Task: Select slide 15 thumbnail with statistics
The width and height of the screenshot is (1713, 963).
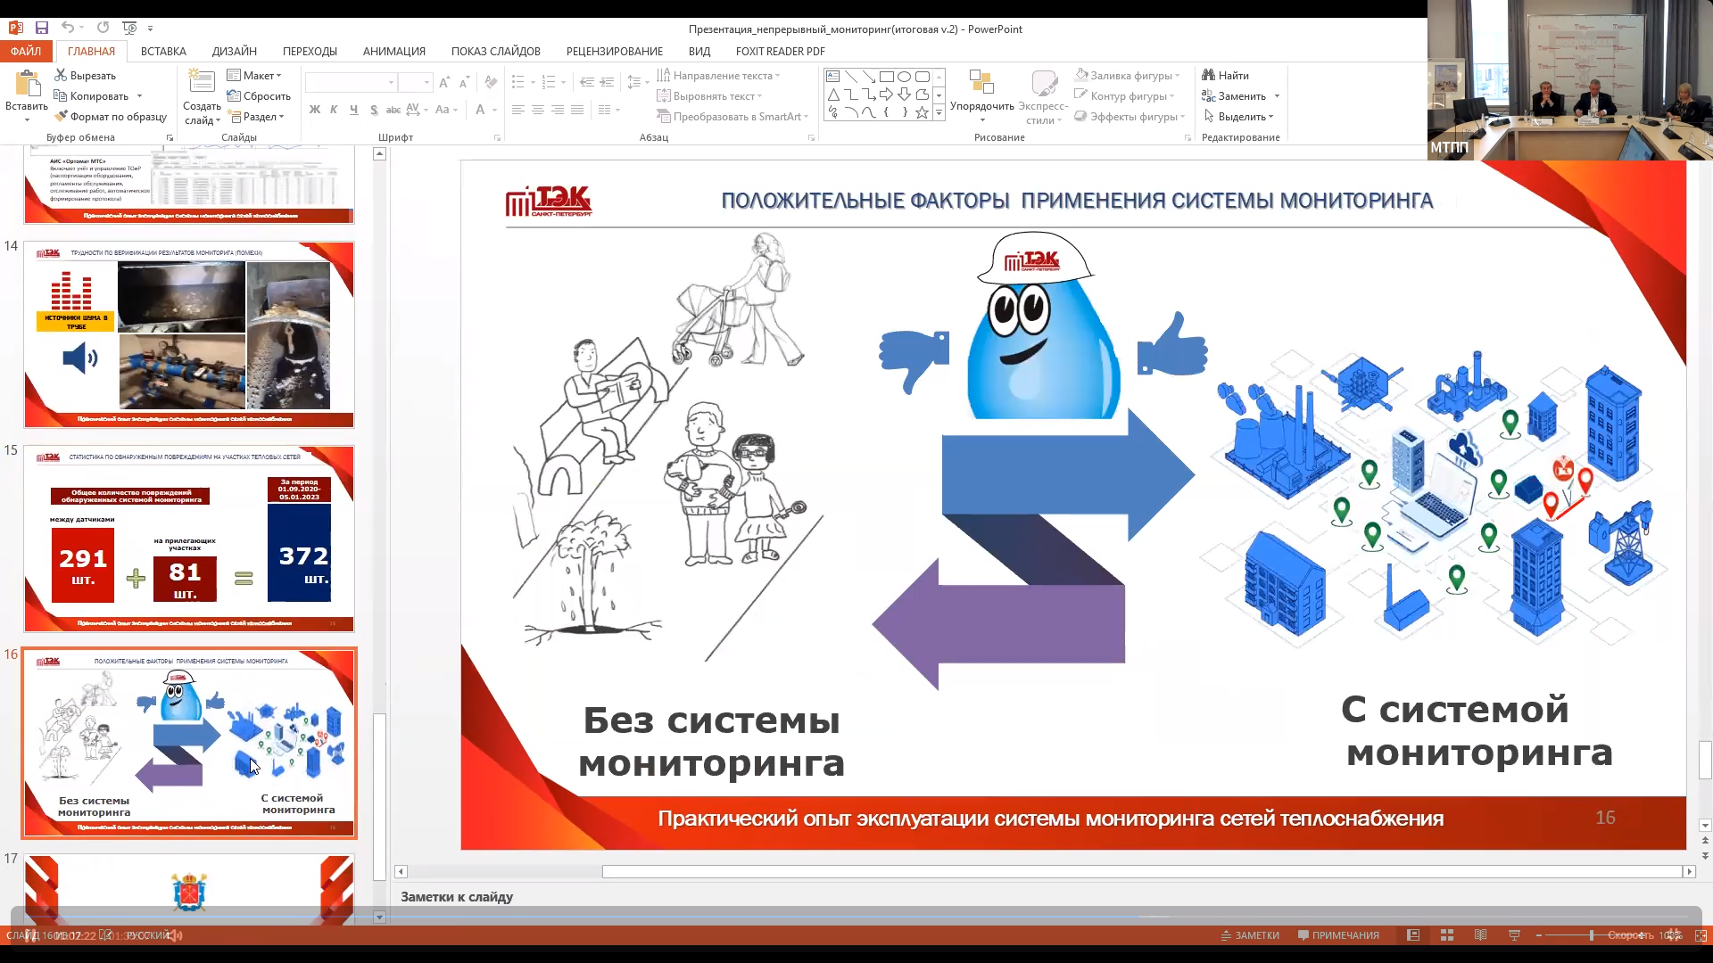Action: [x=189, y=538]
